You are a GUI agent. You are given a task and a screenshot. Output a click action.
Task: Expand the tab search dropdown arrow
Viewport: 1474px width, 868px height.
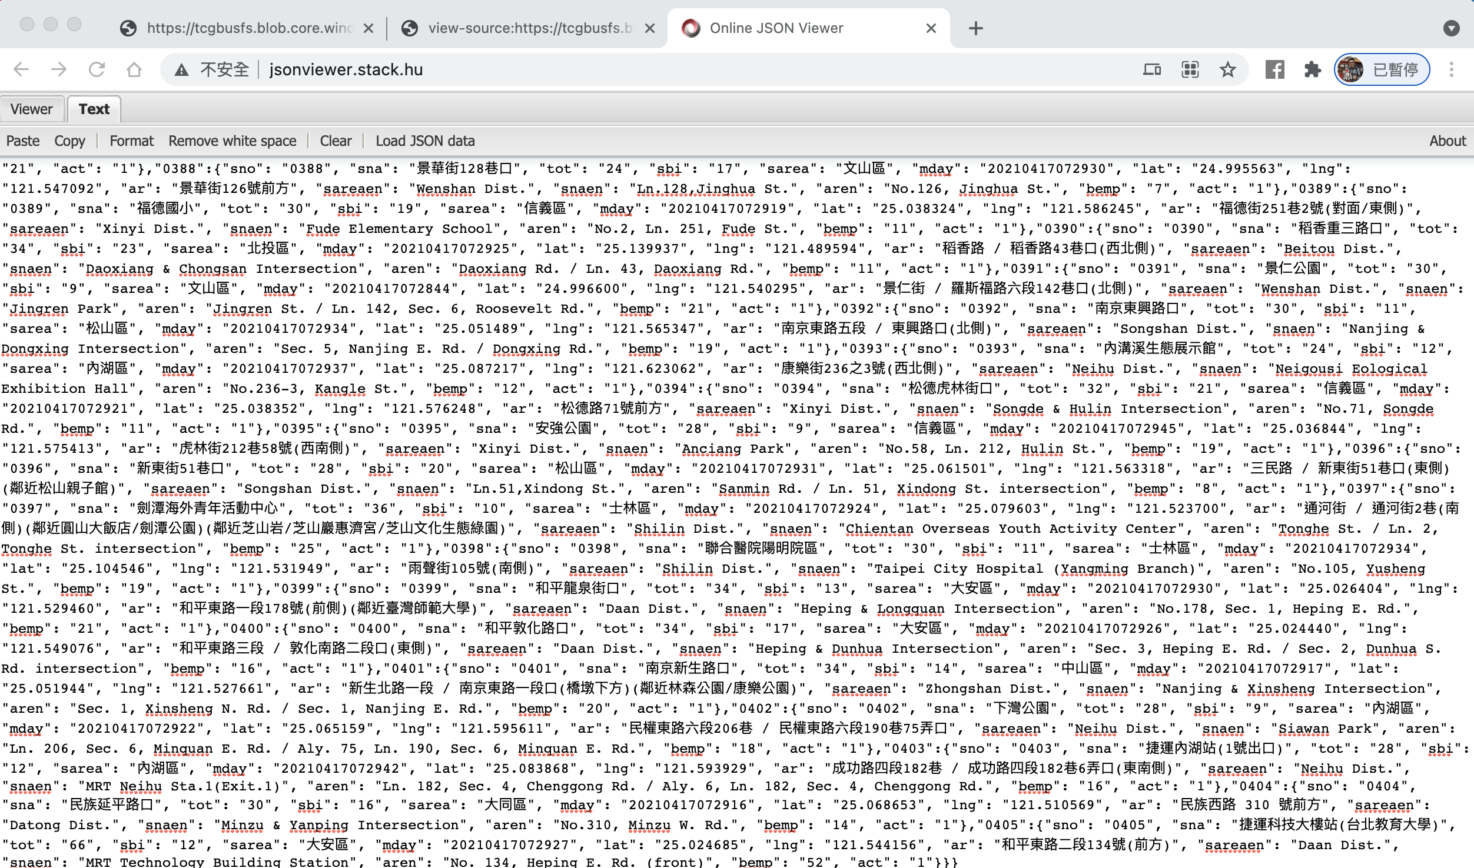click(1451, 28)
